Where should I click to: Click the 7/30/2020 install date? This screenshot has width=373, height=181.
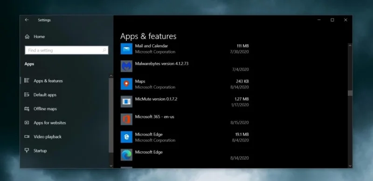pos(240,52)
